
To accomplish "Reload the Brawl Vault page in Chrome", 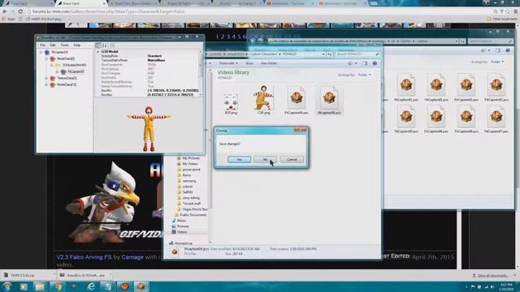I will [x=20, y=11].
